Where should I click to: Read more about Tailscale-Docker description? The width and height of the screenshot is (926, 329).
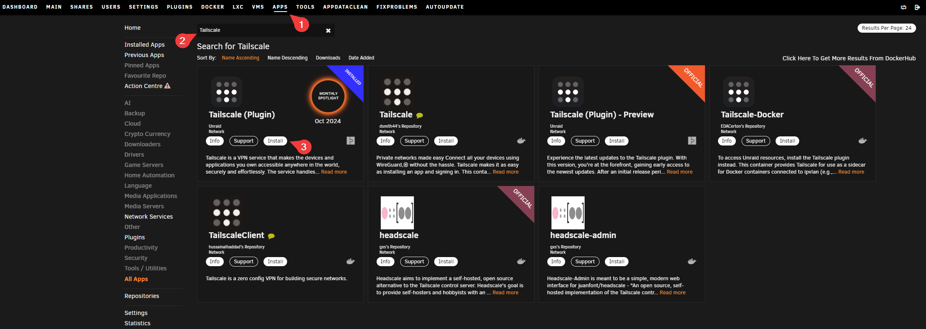(x=851, y=172)
